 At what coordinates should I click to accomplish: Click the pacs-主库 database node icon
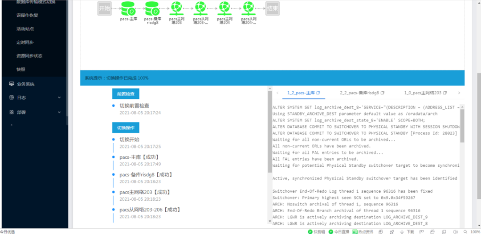coord(128,8)
